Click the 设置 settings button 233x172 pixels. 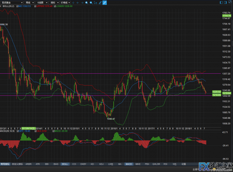point(183,164)
